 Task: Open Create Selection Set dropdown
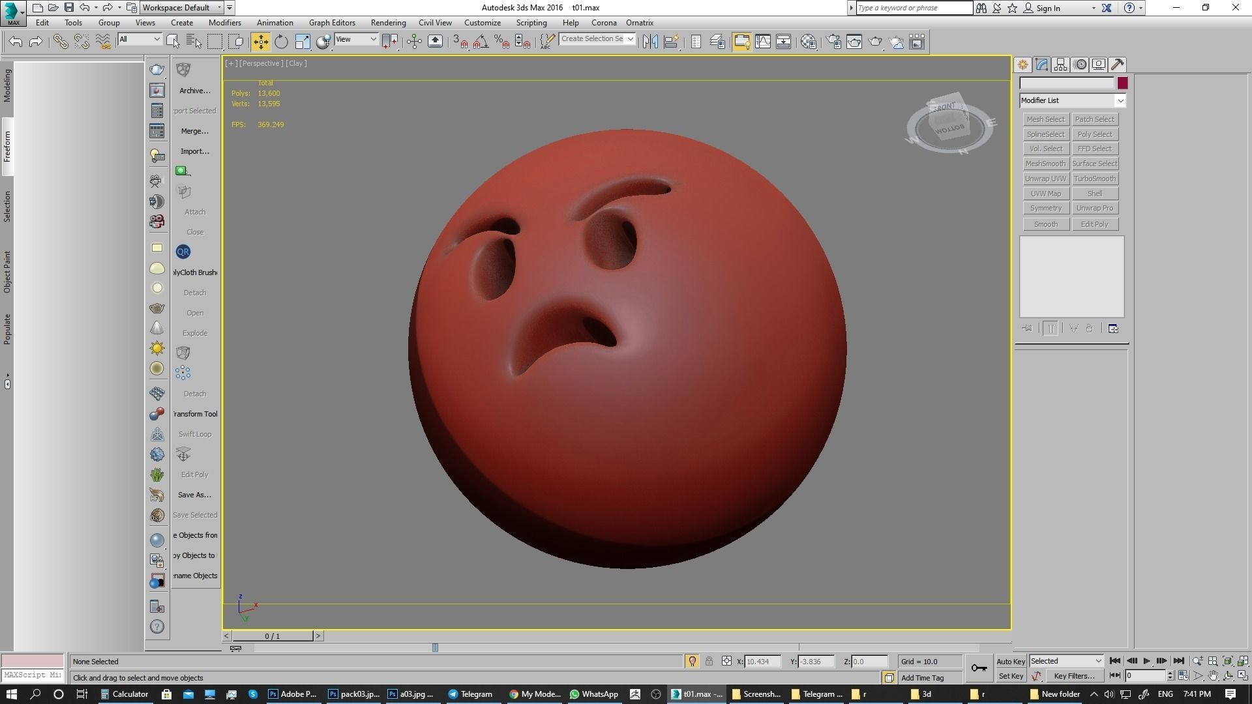coord(597,39)
